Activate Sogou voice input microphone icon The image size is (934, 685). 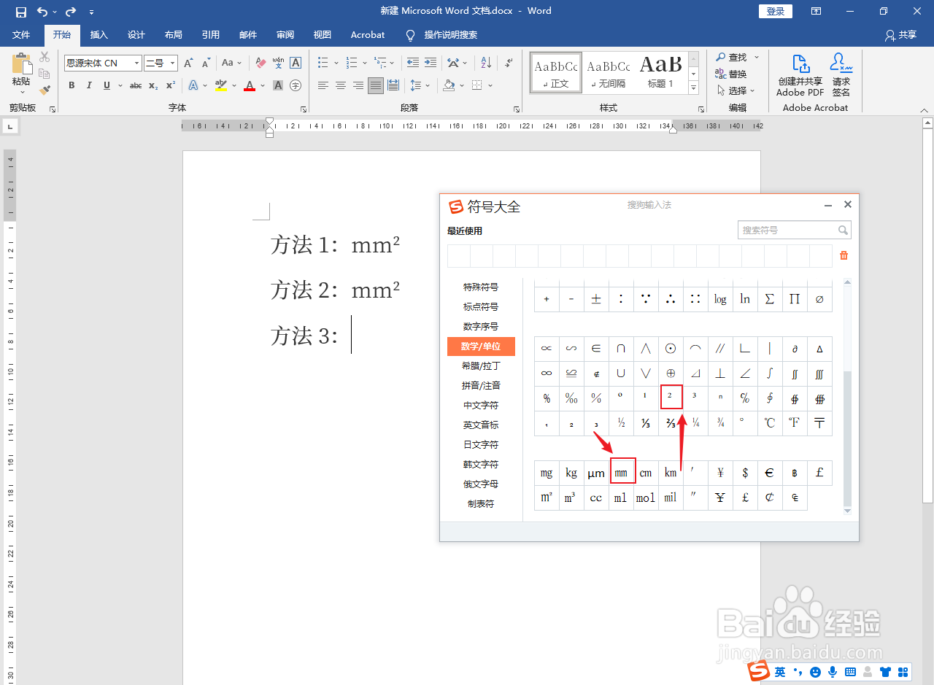832,671
